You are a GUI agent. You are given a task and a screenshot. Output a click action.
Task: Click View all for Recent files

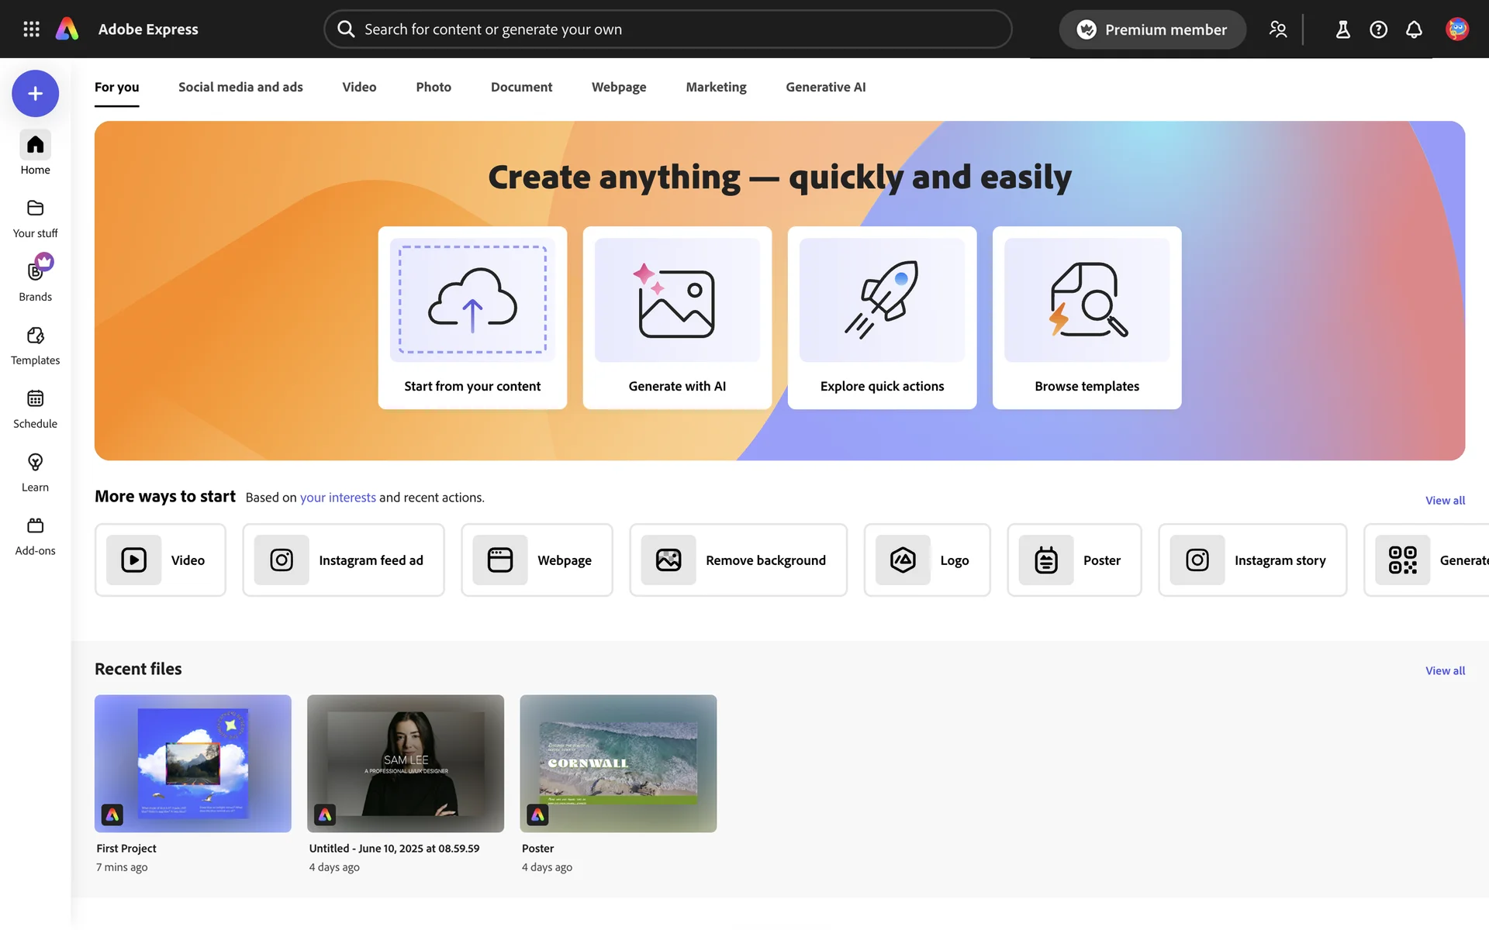pos(1444,670)
